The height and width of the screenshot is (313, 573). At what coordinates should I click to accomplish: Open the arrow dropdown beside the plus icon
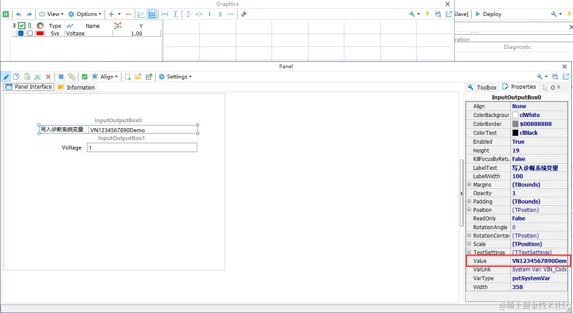pyautogui.click(x=119, y=14)
